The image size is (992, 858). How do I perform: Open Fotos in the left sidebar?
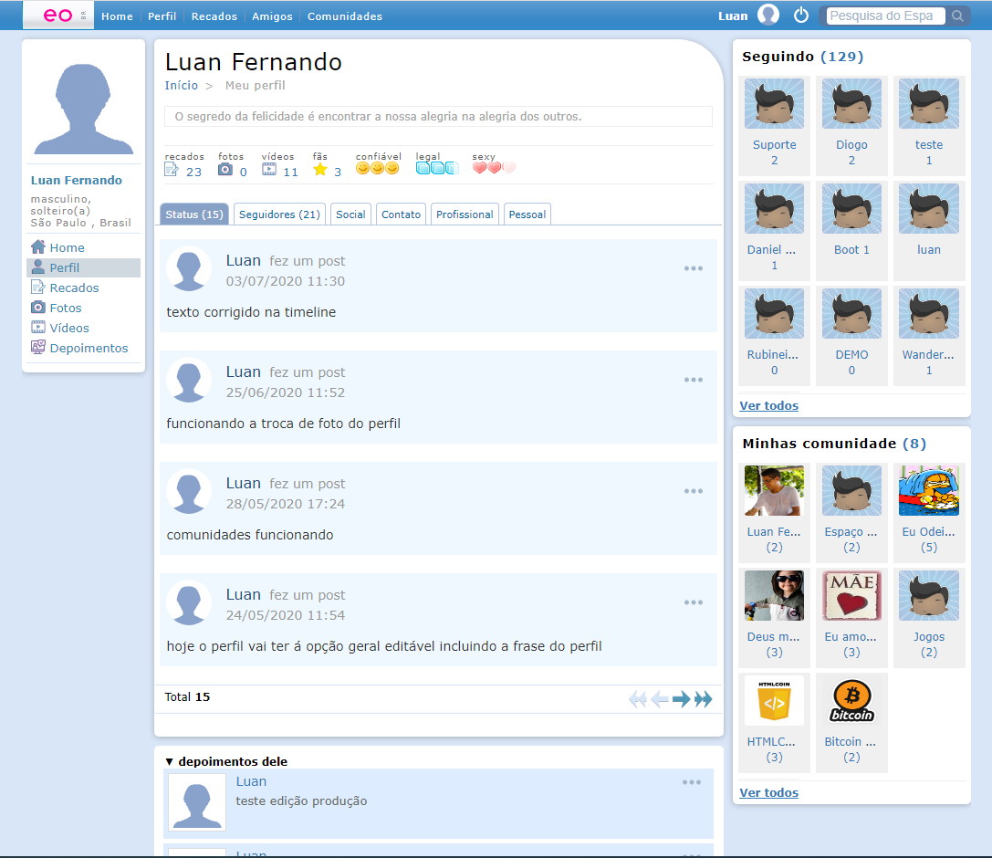point(65,309)
